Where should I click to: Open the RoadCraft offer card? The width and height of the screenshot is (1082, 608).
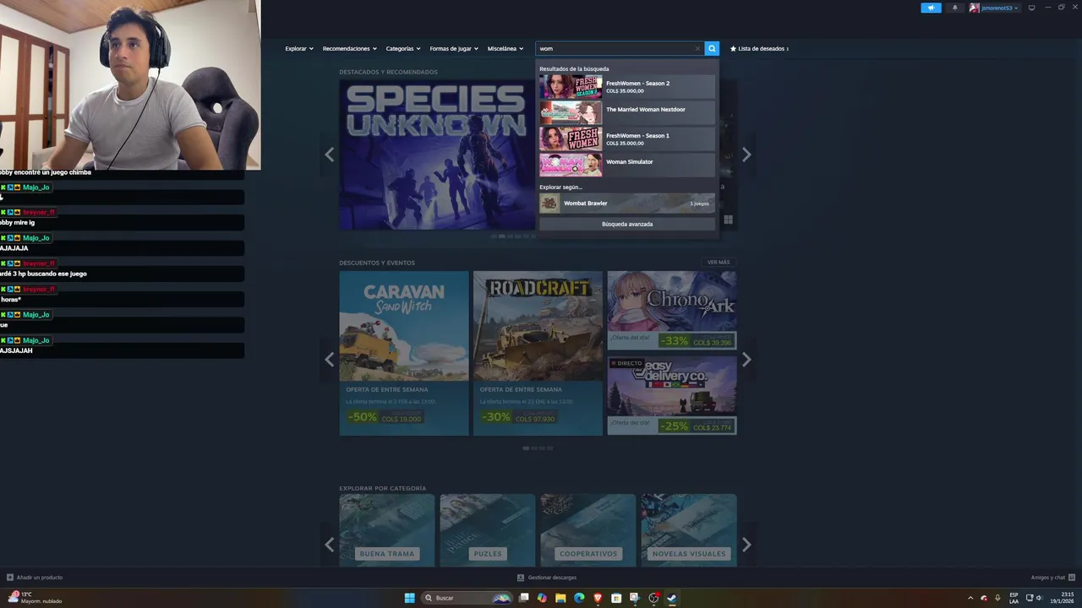click(538, 353)
